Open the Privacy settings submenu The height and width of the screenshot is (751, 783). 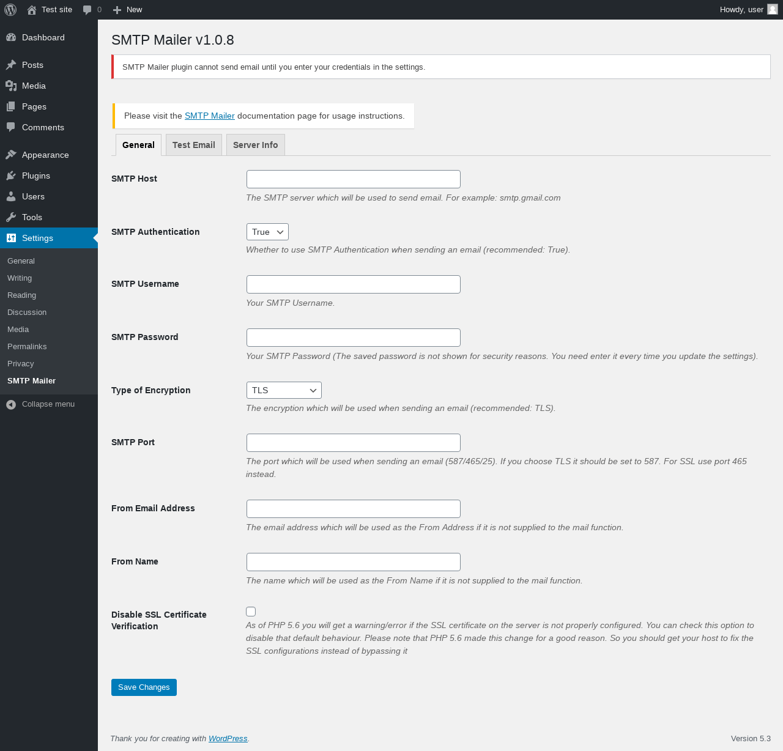[21, 363]
